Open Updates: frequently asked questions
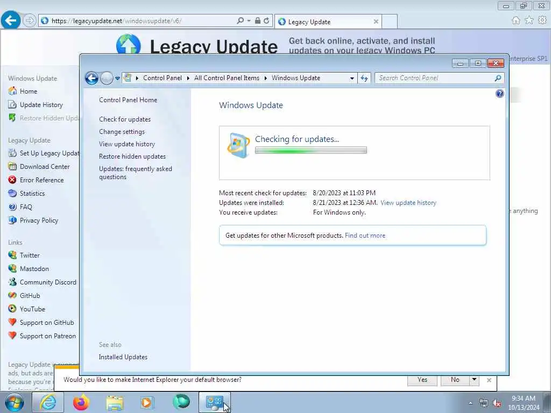The height and width of the screenshot is (413, 551). [x=136, y=173]
